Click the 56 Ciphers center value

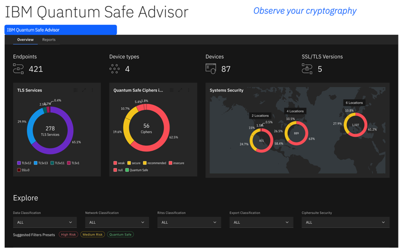click(146, 126)
